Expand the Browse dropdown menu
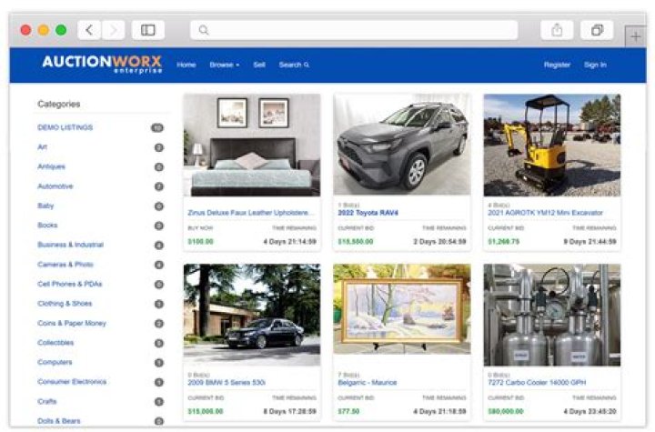Image resolution: width=655 pixels, height=432 pixels. 224,65
